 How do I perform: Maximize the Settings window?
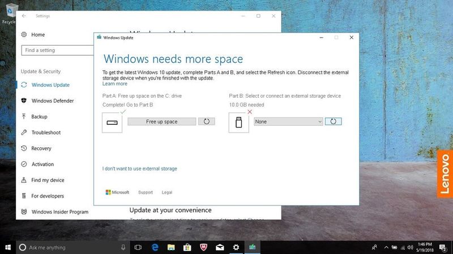tap(258, 16)
